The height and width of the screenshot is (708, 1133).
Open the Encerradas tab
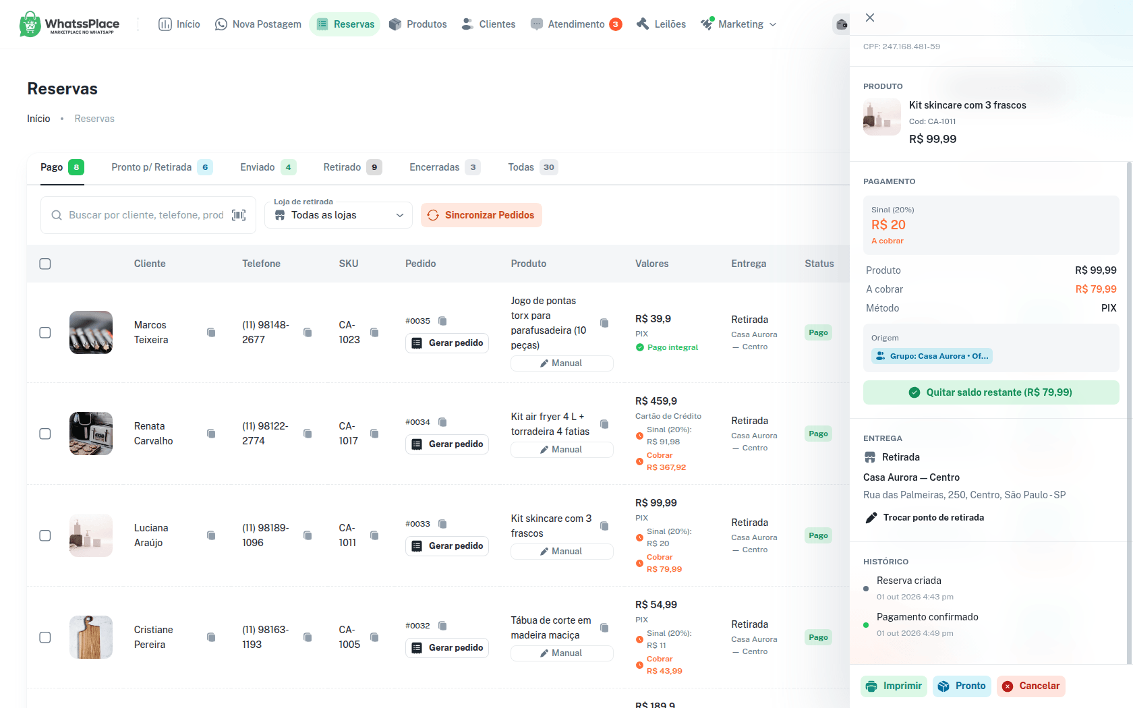(x=444, y=167)
